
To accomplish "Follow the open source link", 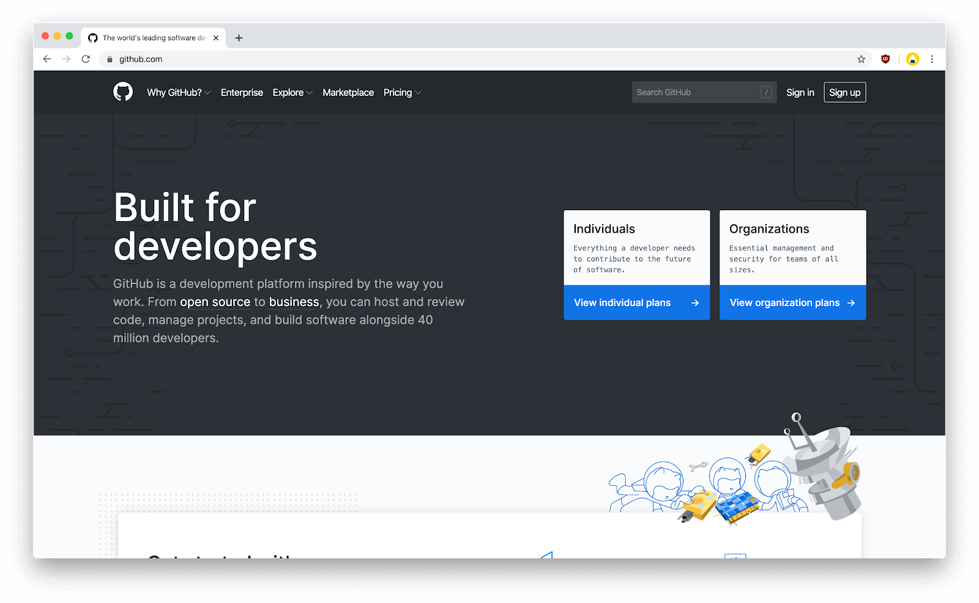I will pyautogui.click(x=215, y=302).
